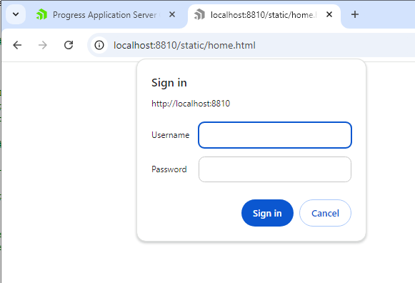
Task: Focus the Password input field
Action: tap(275, 169)
